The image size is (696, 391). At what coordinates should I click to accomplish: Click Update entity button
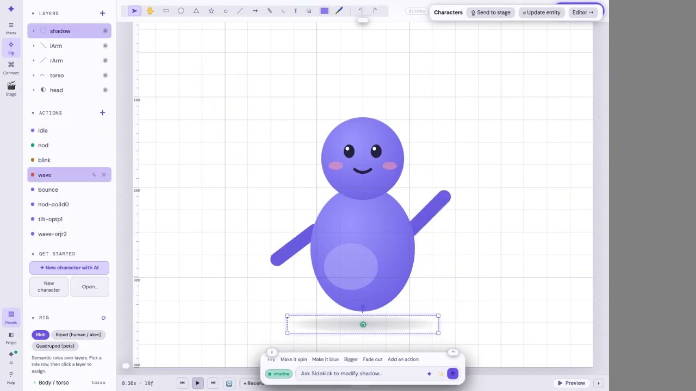pos(542,12)
